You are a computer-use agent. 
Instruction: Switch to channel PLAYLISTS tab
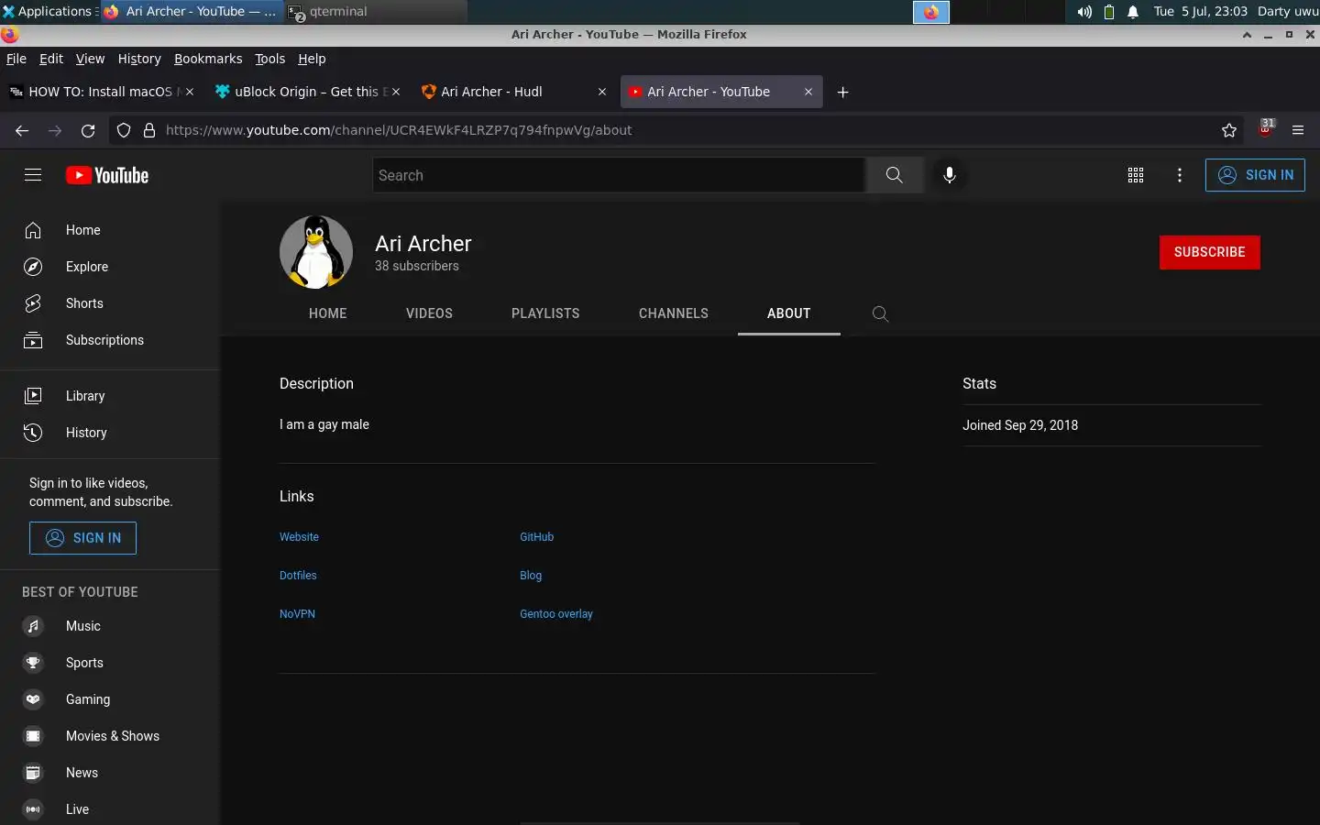pyautogui.click(x=545, y=313)
